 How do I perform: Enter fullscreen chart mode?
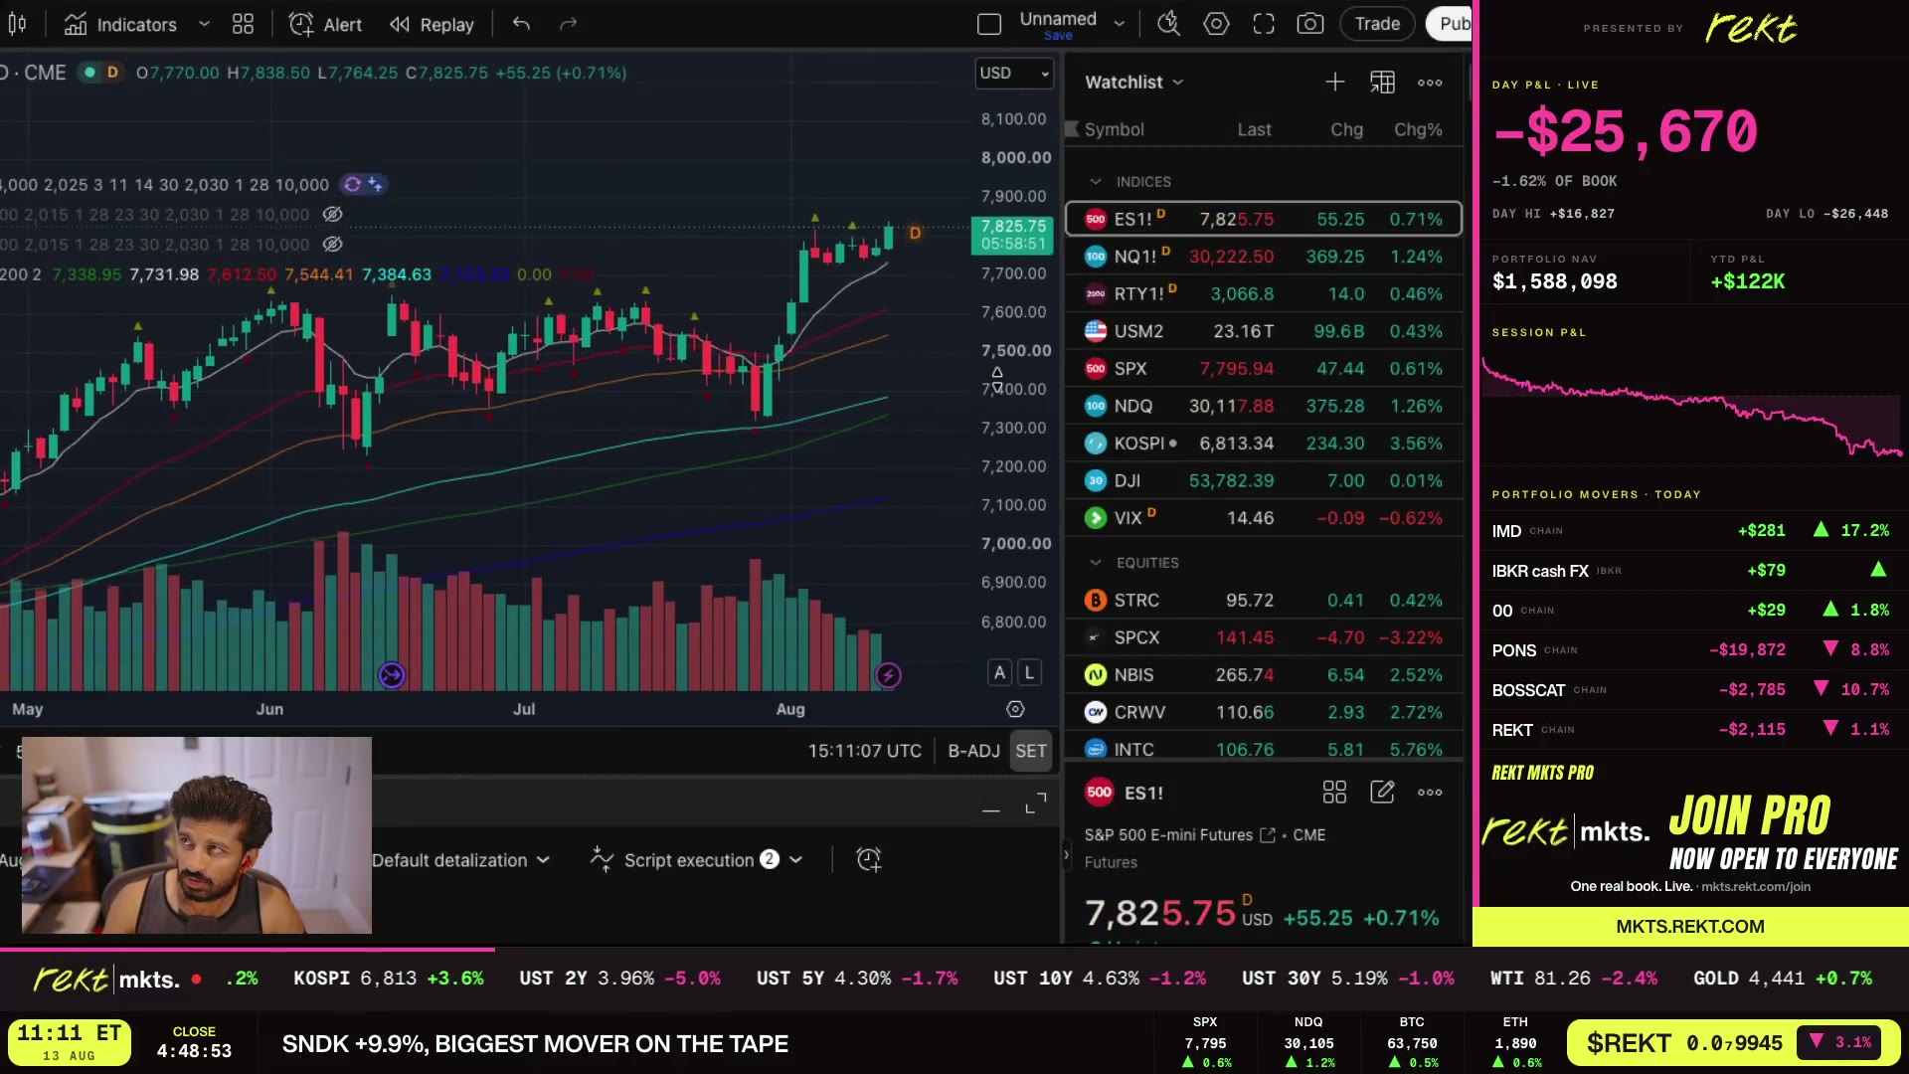click(x=1264, y=24)
